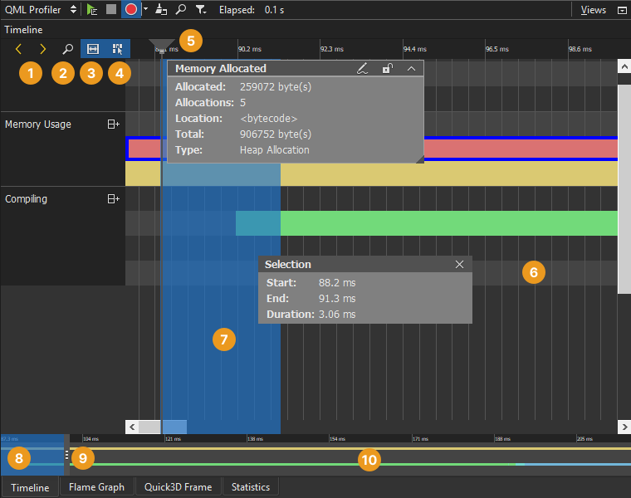Jump to the previous event with the left arrow

click(19, 49)
